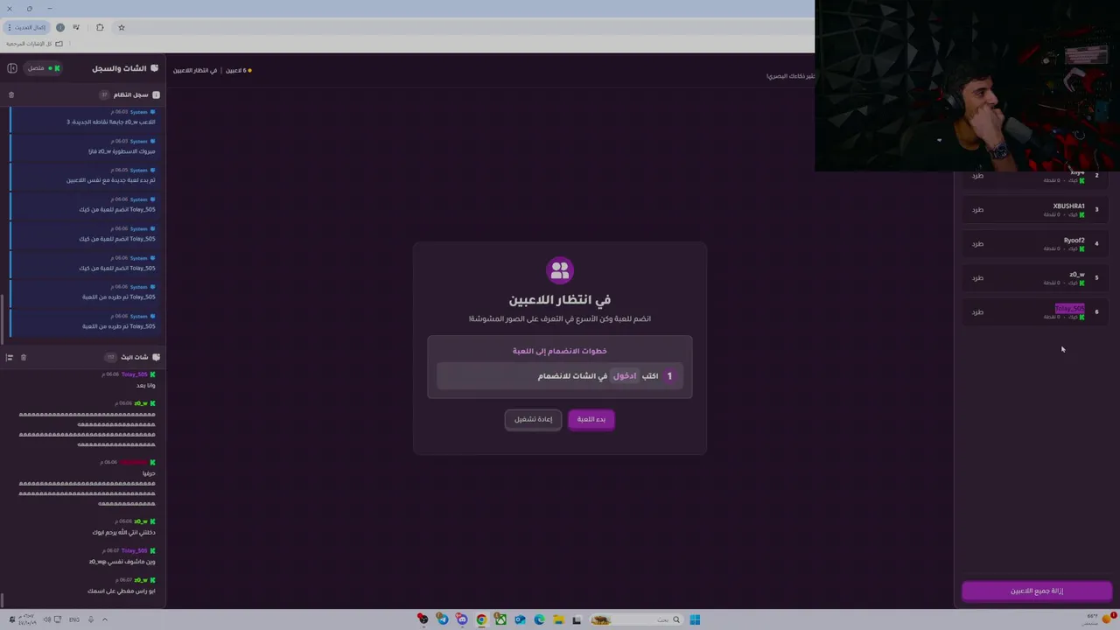The width and height of the screenshot is (1120, 630).
Task: Click the webcam overlay thumbnail
Action: point(967,85)
